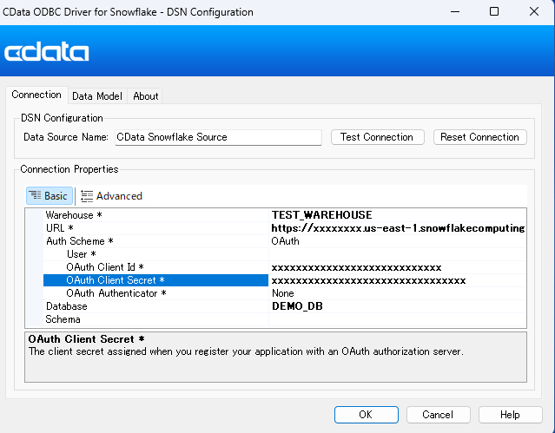
Task: Click the empty Schema value field
Action: [397, 319]
